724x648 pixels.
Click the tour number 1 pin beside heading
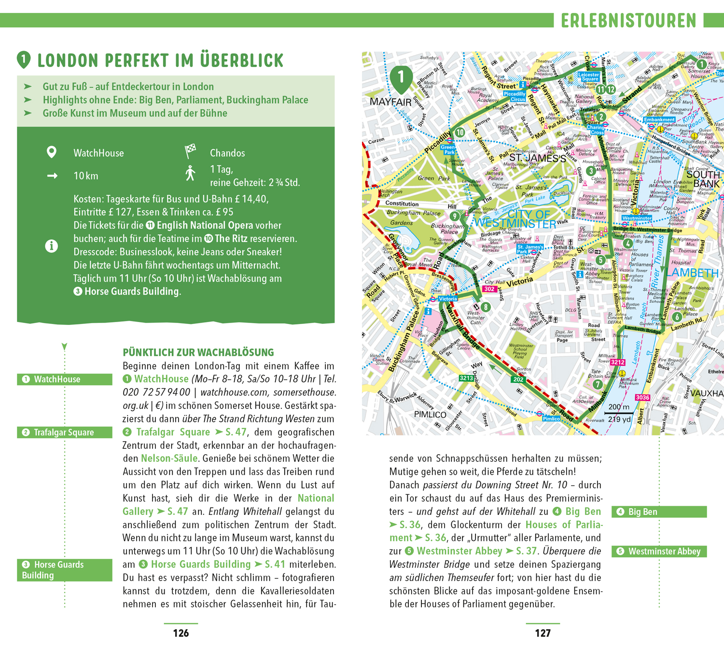24,60
